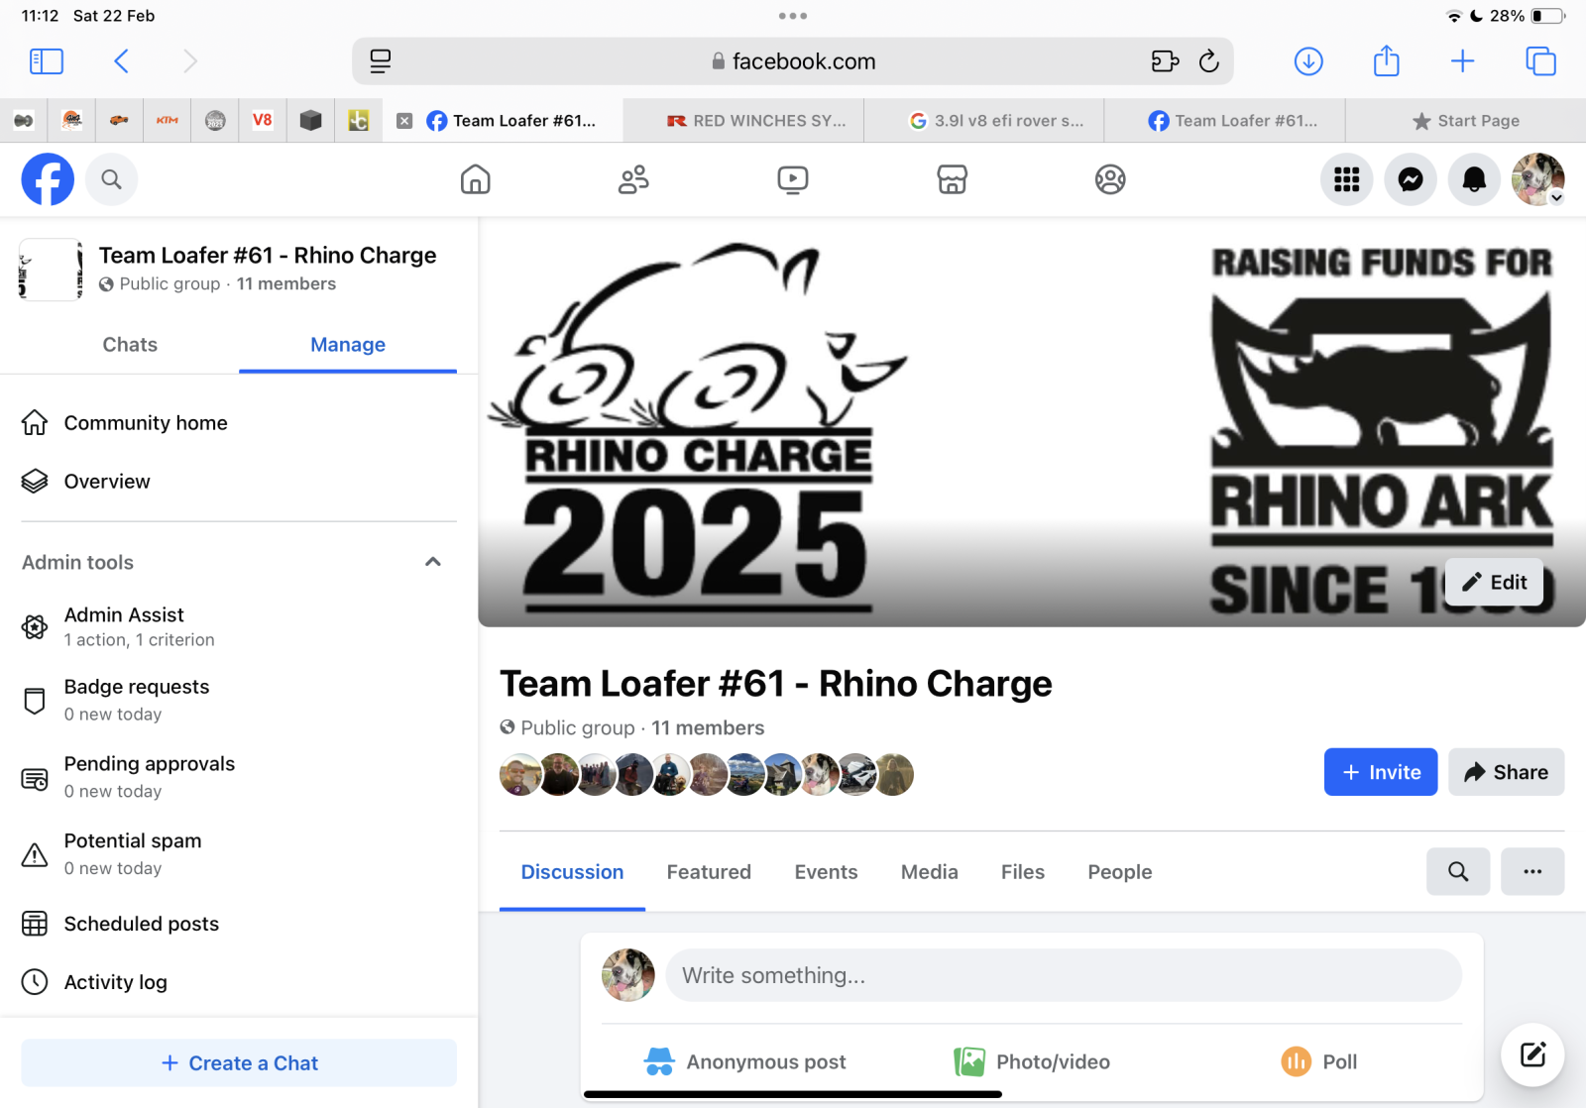Open the Featured tab
1586x1108 pixels.
pyautogui.click(x=709, y=872)
